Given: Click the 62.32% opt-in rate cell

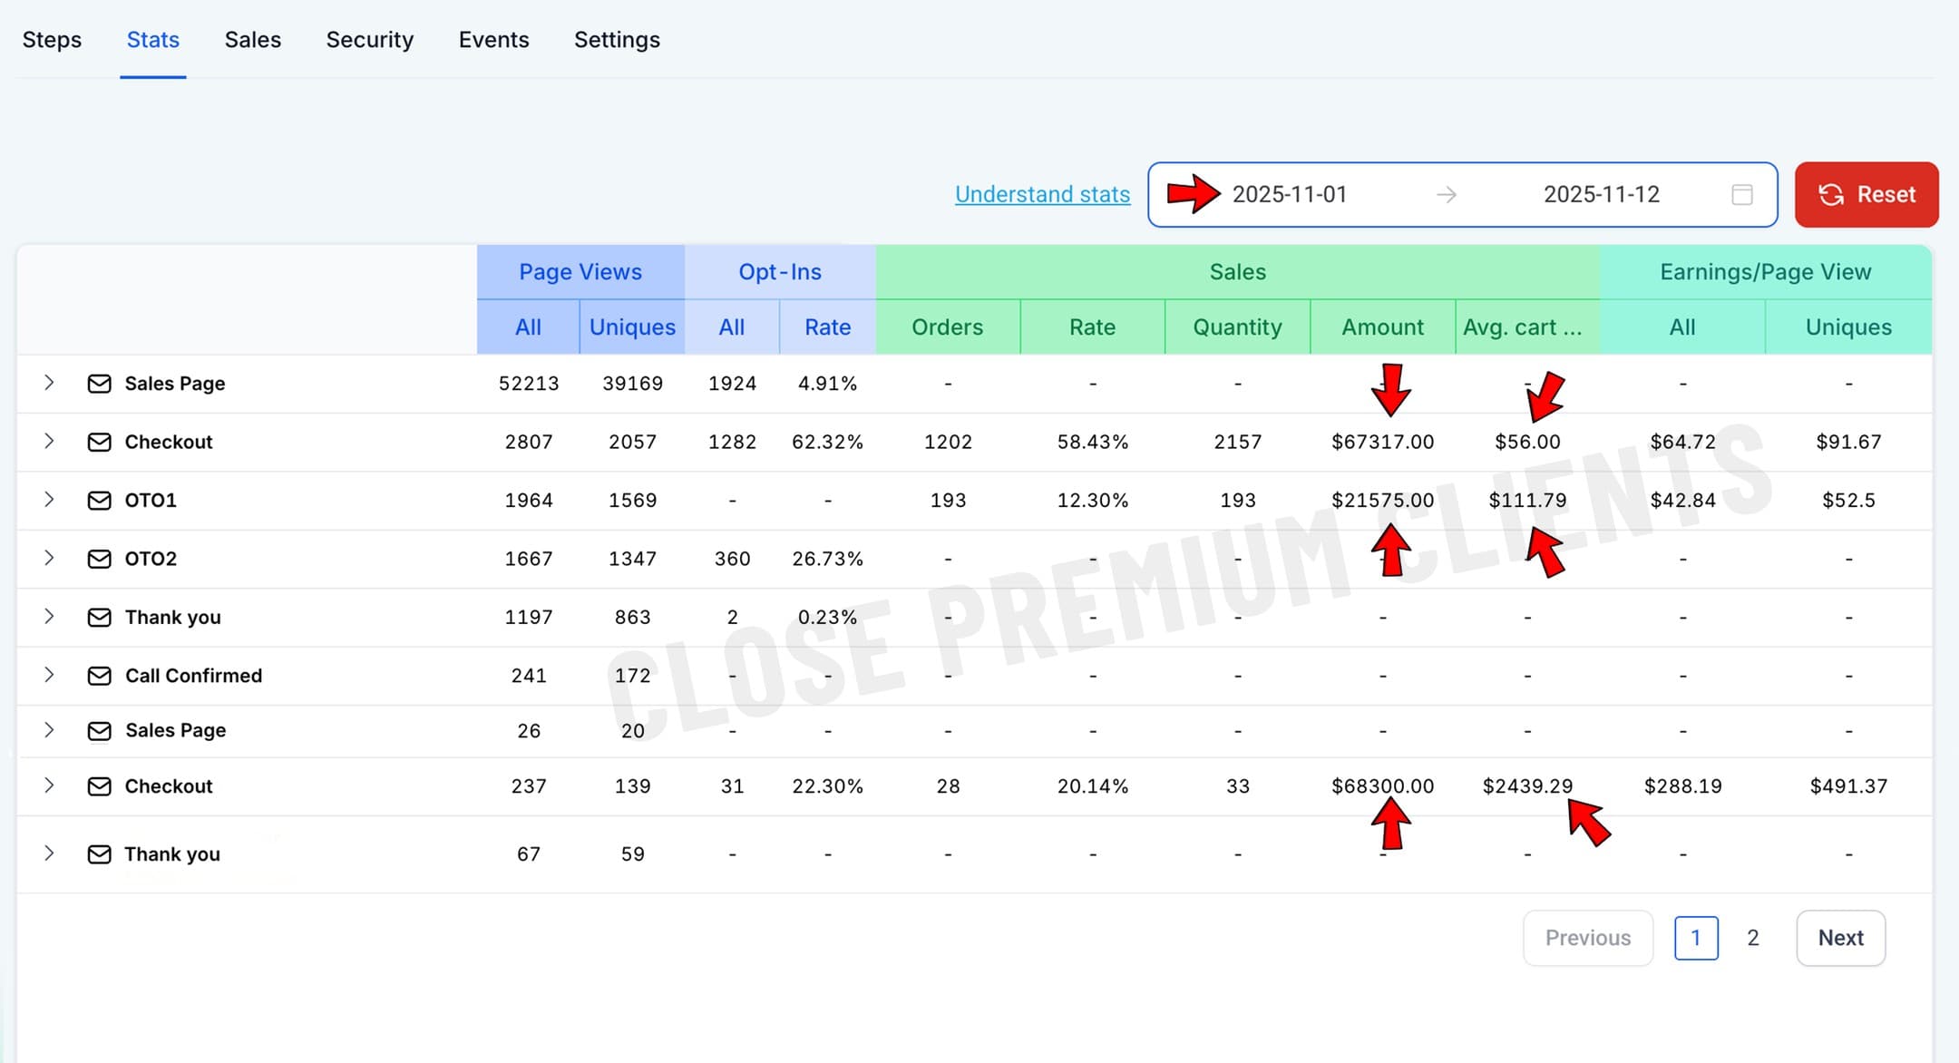Looking at the screenshot, I should pos(827,442).
